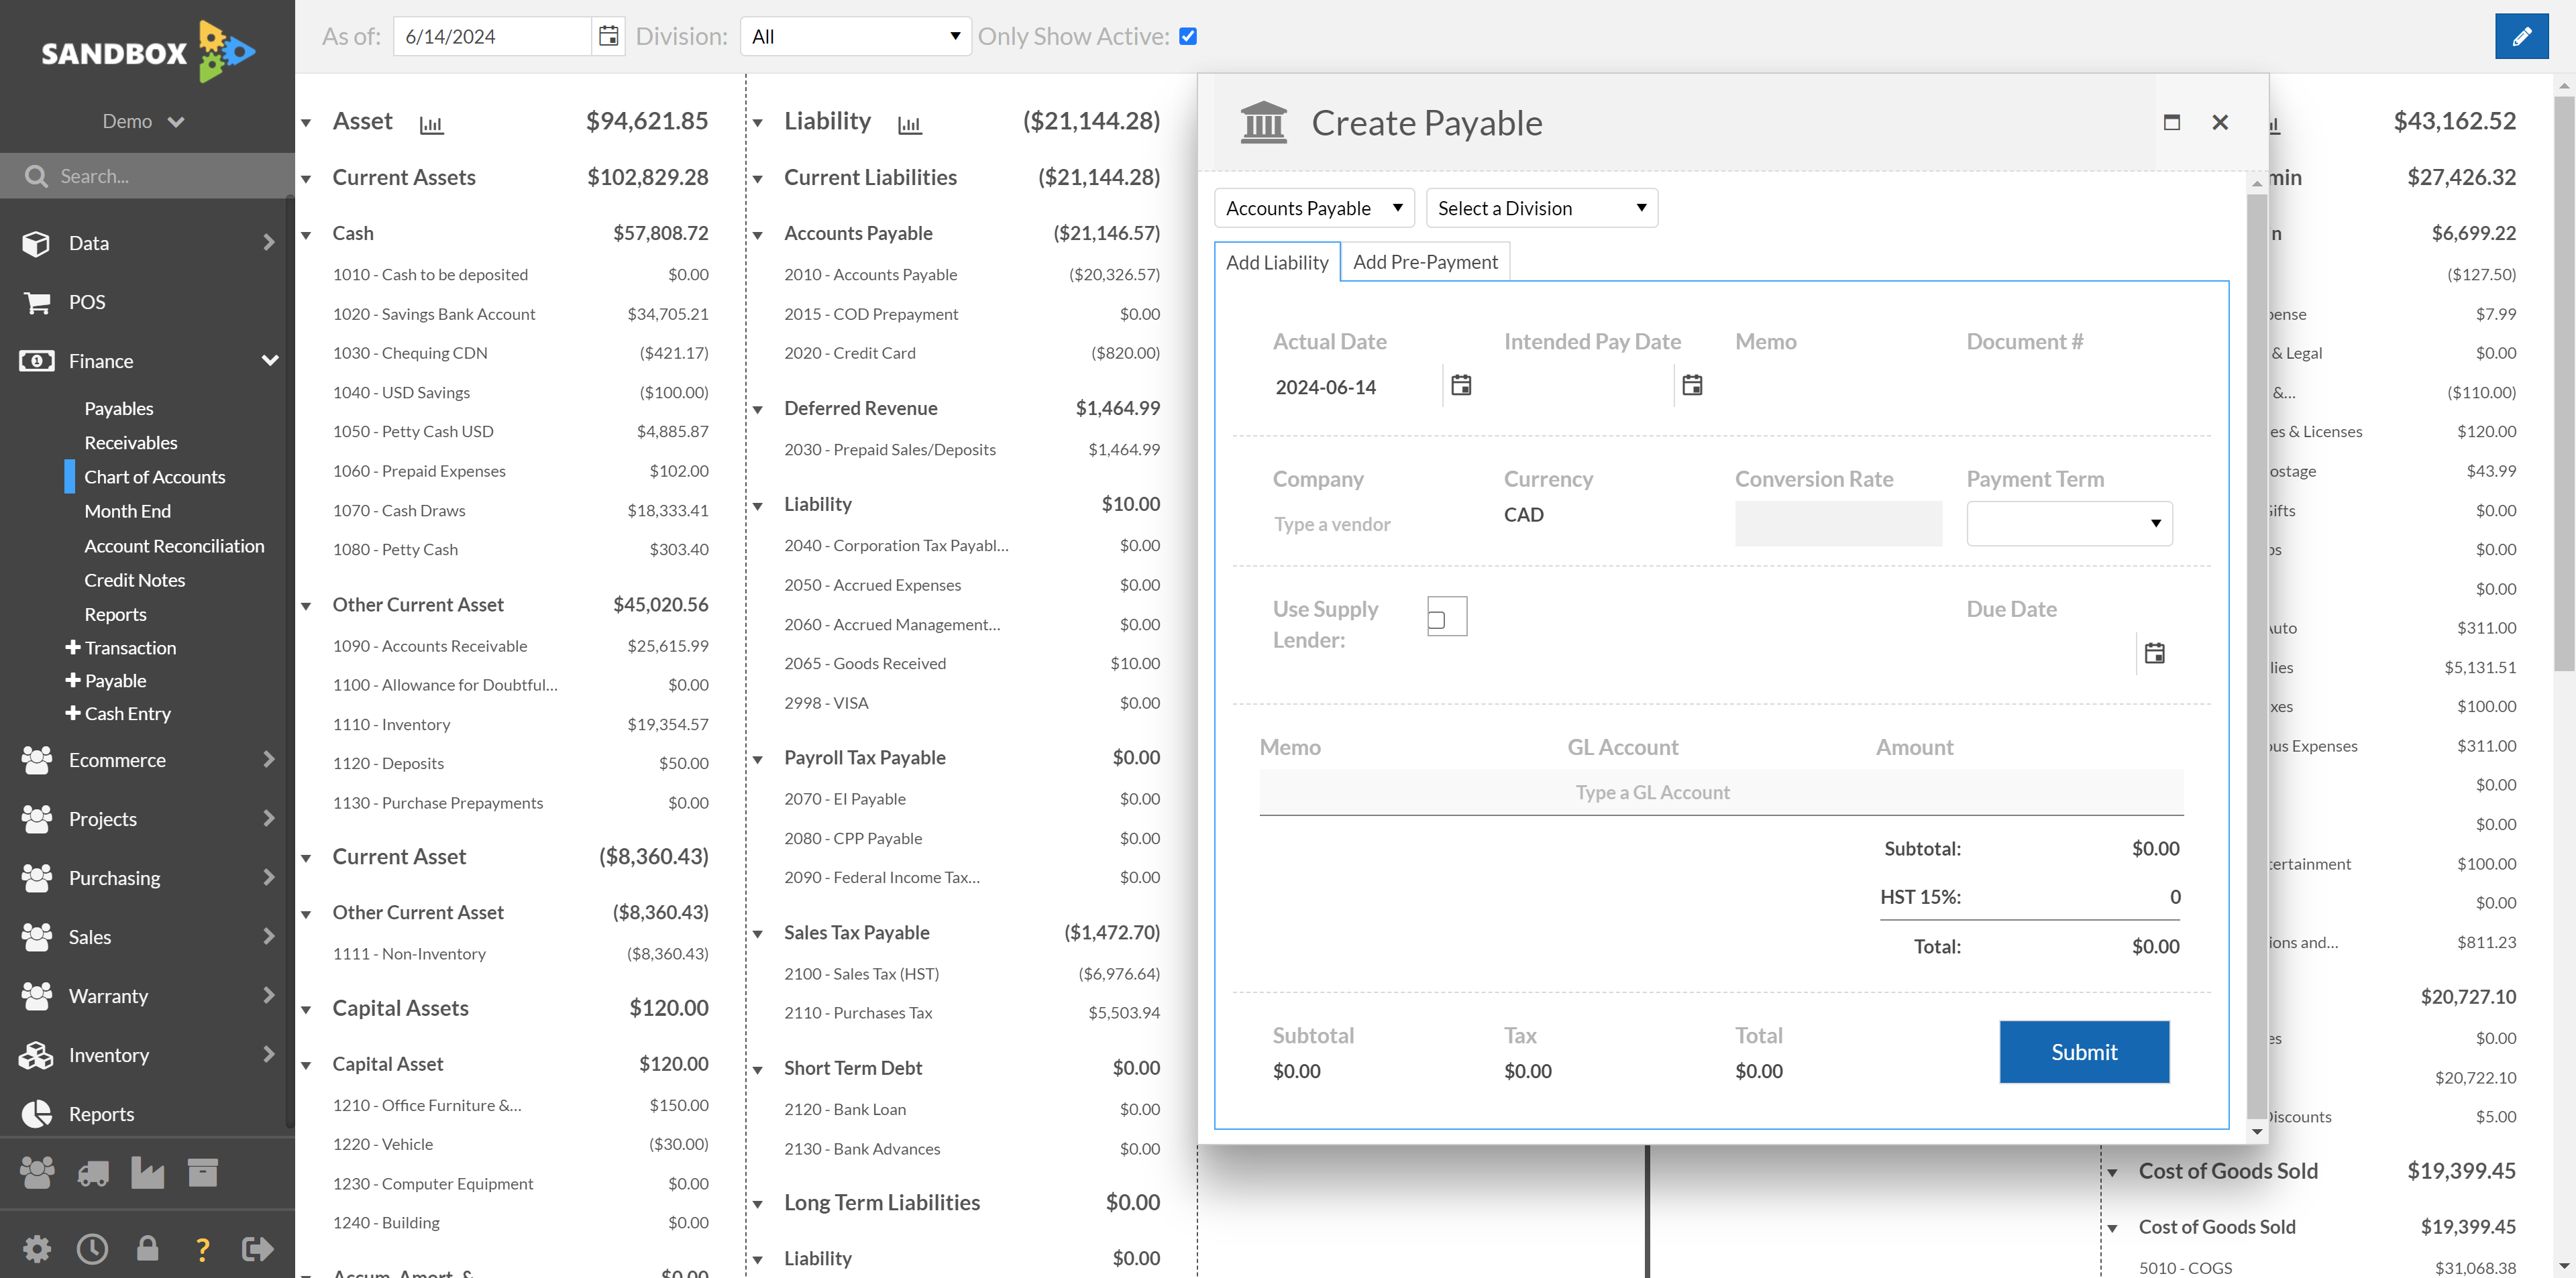
Task: Collapse the Capital Assets section
Action: pos(306,1009)
